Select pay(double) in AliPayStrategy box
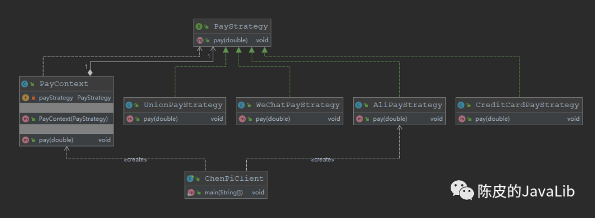The image size is (595, 218). click(x=399, y=119)
